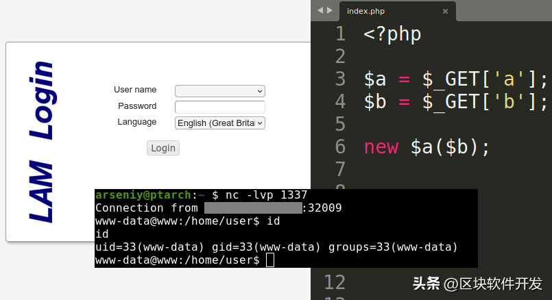Click the 'Language' label
The image size is (552, 300).
(137, 122)
